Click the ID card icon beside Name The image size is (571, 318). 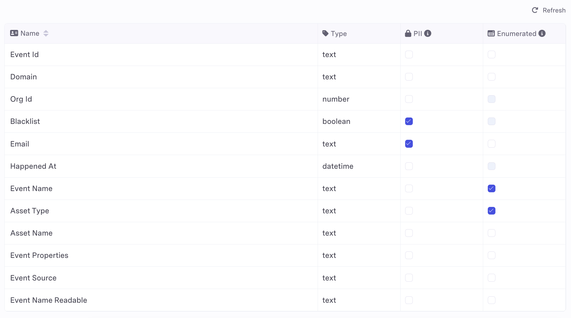tap(14, 33)
